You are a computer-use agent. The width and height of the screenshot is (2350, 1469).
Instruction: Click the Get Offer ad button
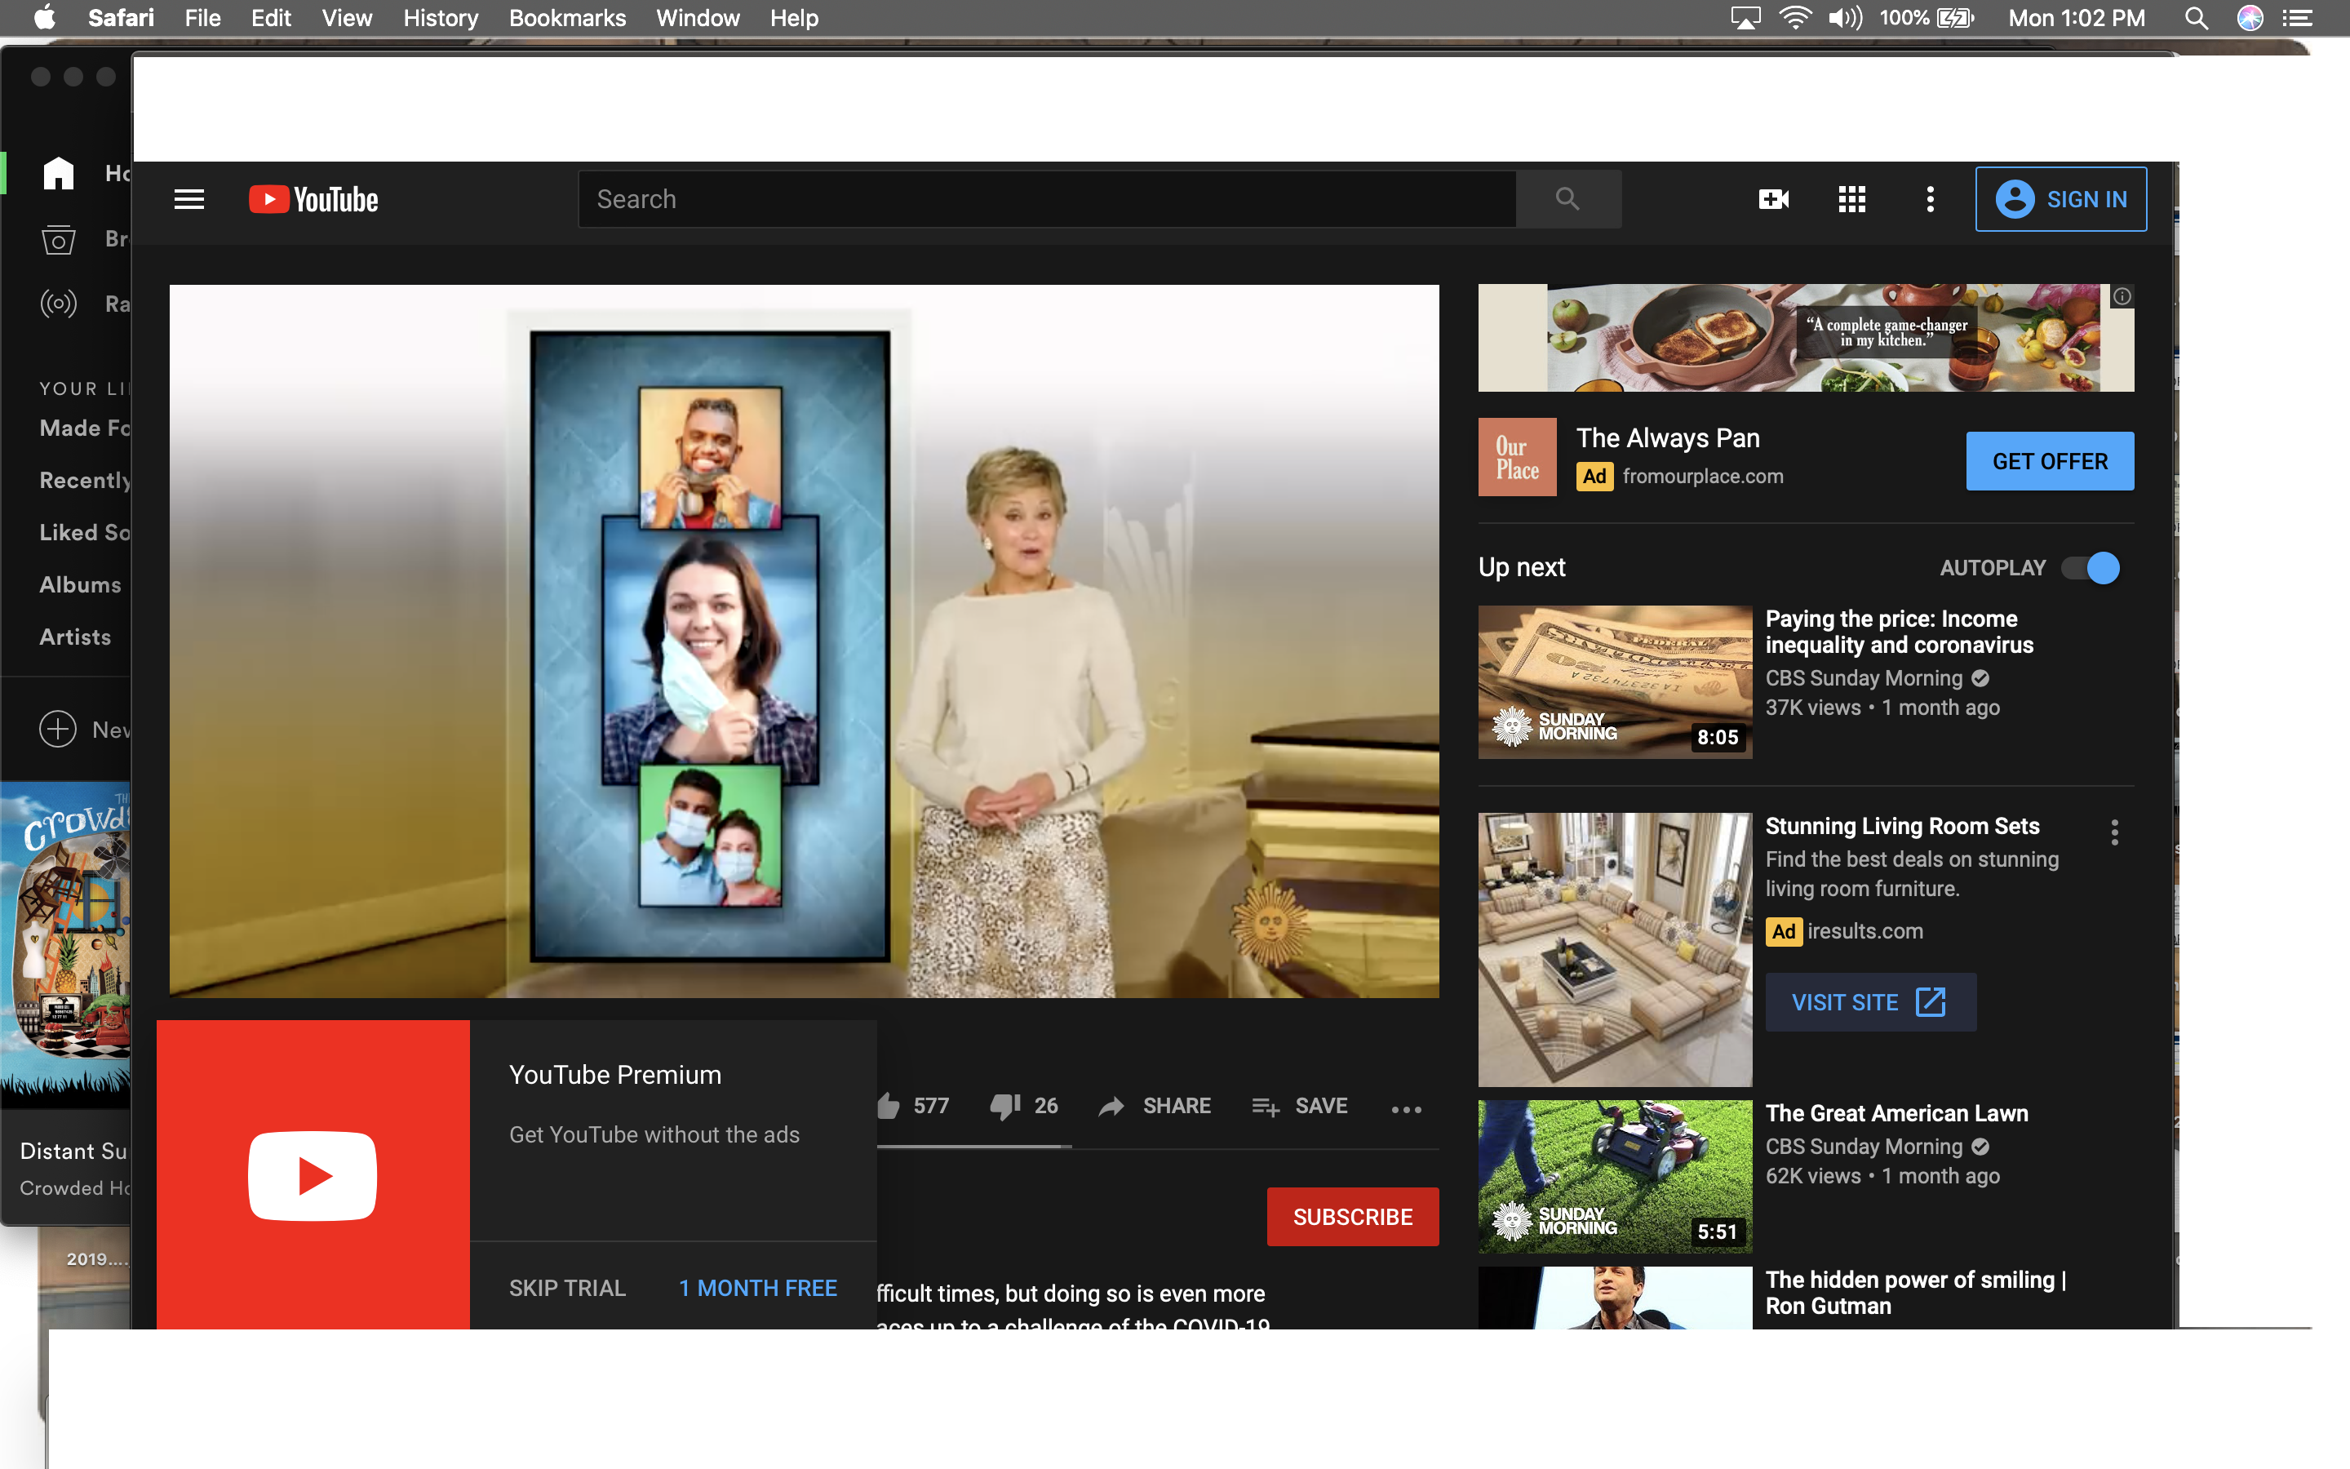[x=2049, y=461]
